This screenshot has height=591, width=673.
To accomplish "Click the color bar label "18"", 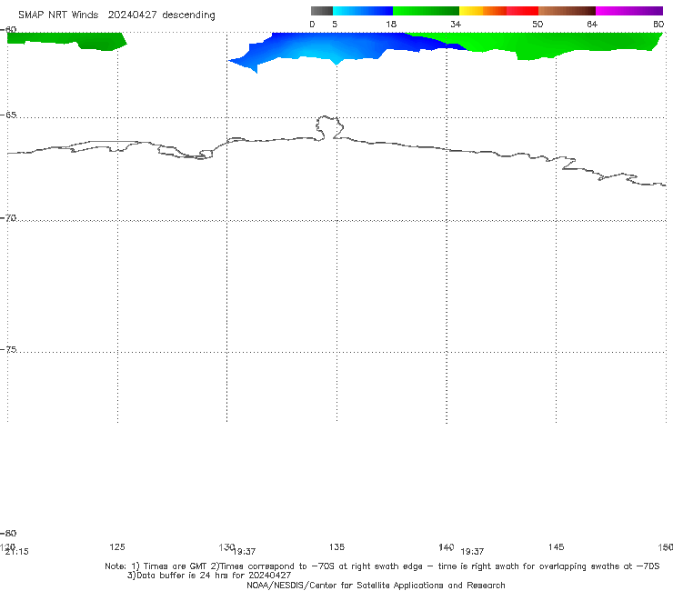I will pos(390,25).
